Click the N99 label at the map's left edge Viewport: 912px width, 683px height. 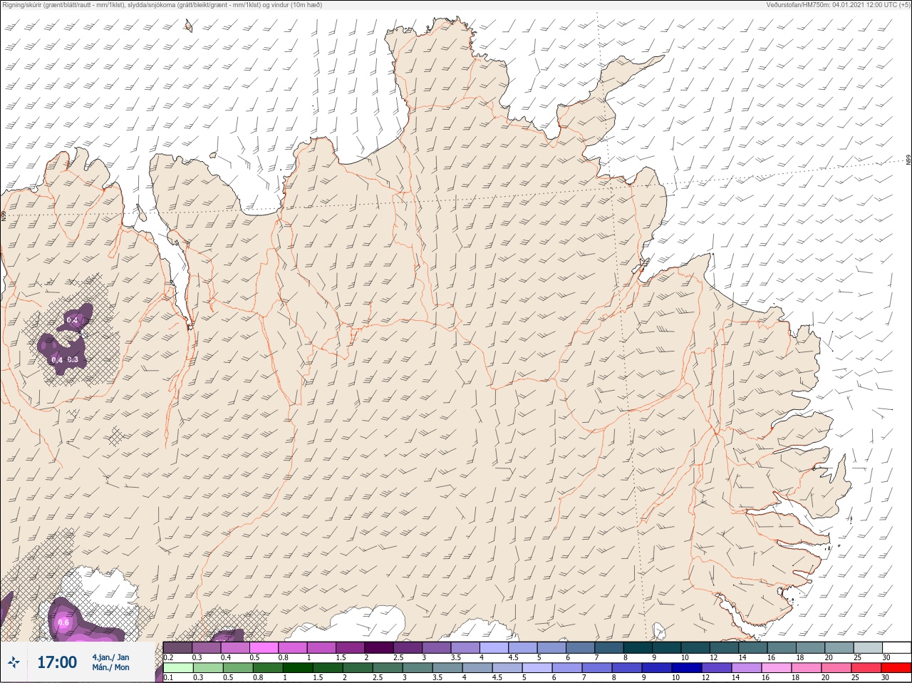click(x=4, y=215)
